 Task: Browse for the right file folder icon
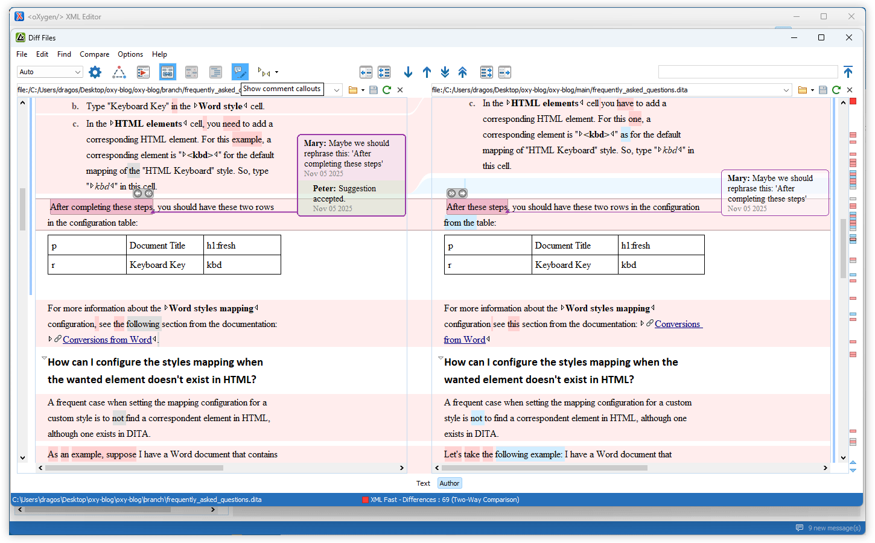point(802,90)
